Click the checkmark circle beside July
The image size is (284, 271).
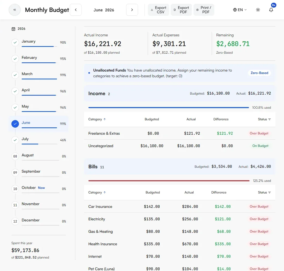pos(15,140)
